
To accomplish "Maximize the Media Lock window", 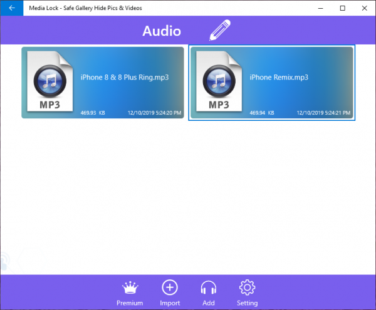I will coord(343,8).
